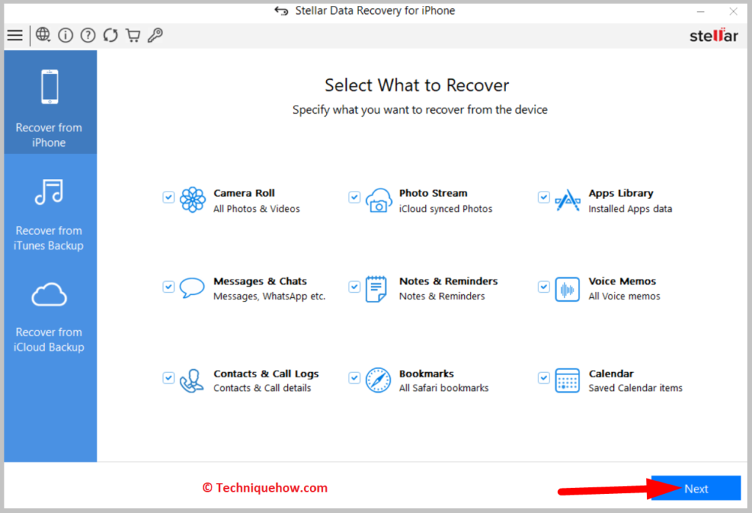The height and width of the screenshot is (513, 752).
Task: Click the "All Safari bookmarks" text
Action: (444, 388)
